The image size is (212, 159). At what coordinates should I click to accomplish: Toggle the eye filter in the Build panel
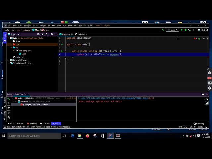coord(9,117)
